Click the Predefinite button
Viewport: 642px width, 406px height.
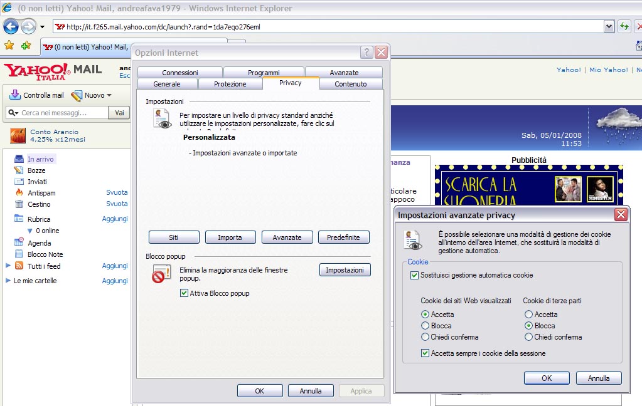tap(343, 237)
